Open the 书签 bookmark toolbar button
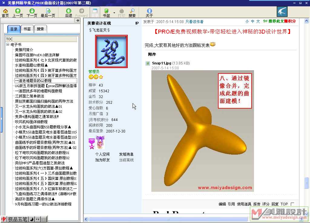The image size is (310, 223). [106, 13]
